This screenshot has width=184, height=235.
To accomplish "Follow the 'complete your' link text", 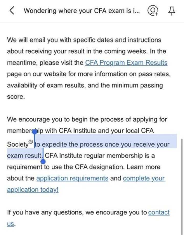I will (x=144, y=178).
